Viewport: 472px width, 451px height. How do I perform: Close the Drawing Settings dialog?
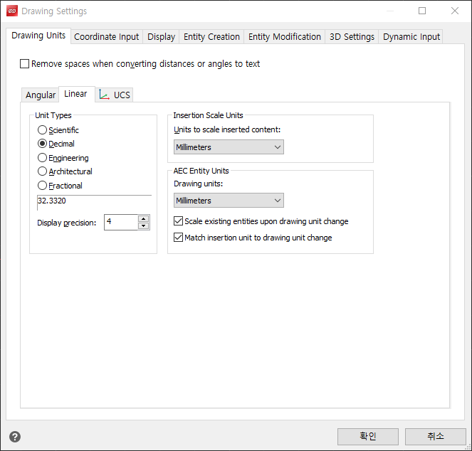point(455,11)
